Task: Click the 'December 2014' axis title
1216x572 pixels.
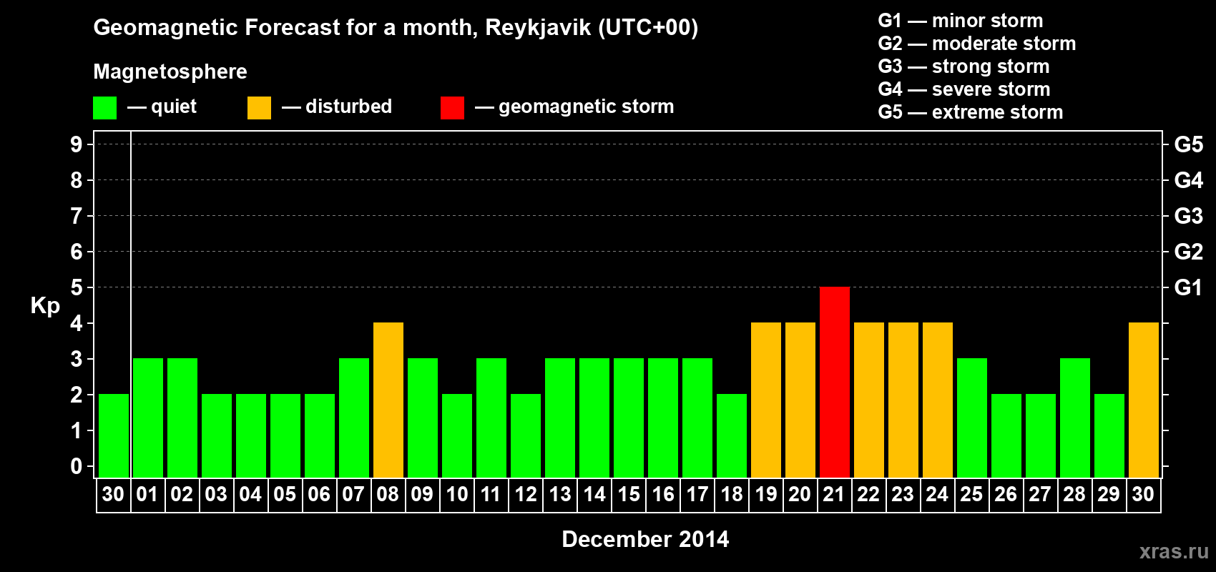Action: point(645,539)
